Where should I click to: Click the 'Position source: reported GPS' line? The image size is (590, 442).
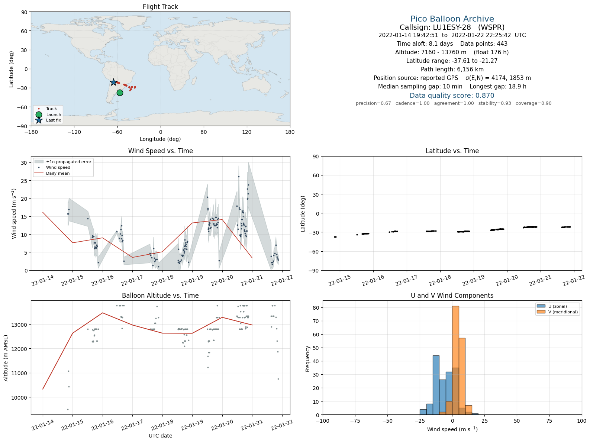pyautogui.click(x=452, y=78)
